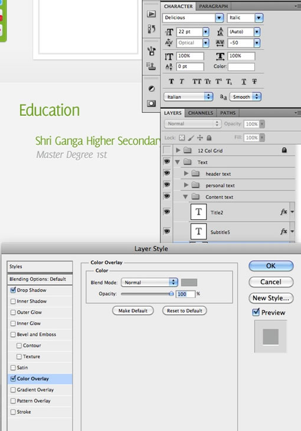This screenshot has width=301, height=431.
Task: Switch to the Paragraph tab
Action: 213,6
